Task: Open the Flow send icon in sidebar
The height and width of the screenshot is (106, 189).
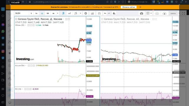Action: pyautogui.click(x=3, y=73)
